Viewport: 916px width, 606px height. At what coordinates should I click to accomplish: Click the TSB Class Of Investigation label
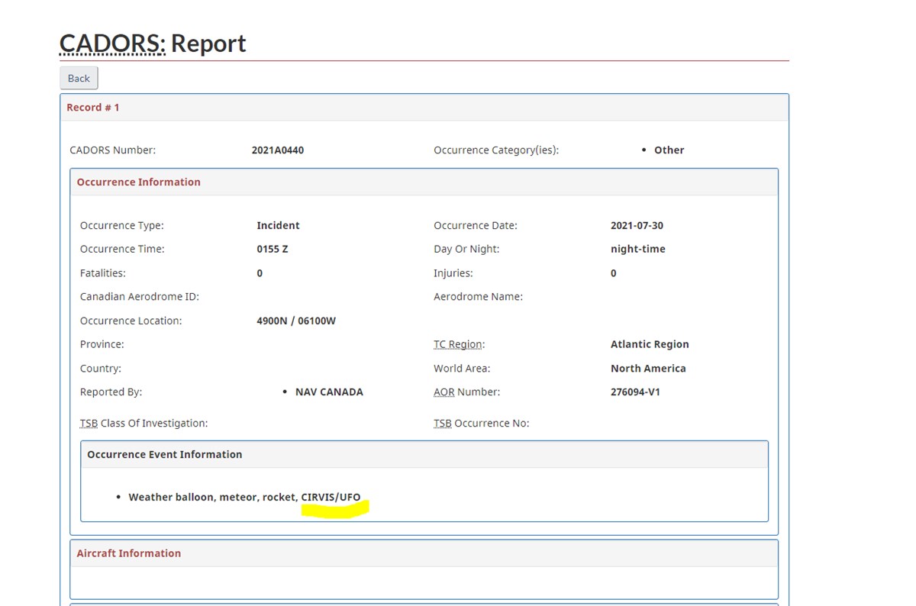coord(144,423)
